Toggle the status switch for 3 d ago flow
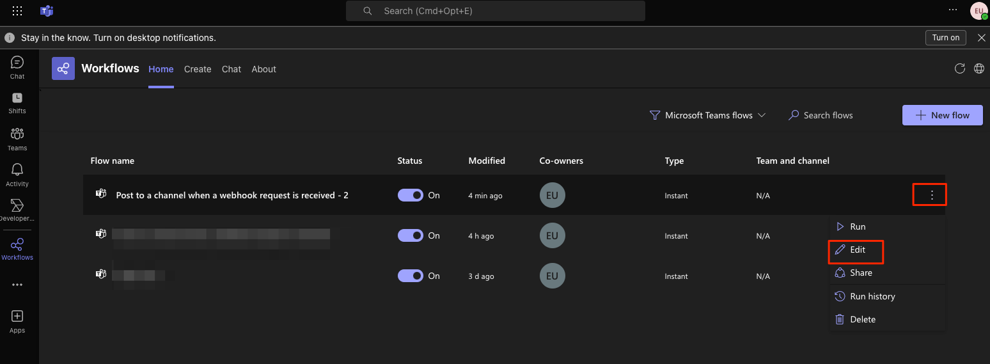The height and width of the screenshot is (364, 990). [411, 276]
